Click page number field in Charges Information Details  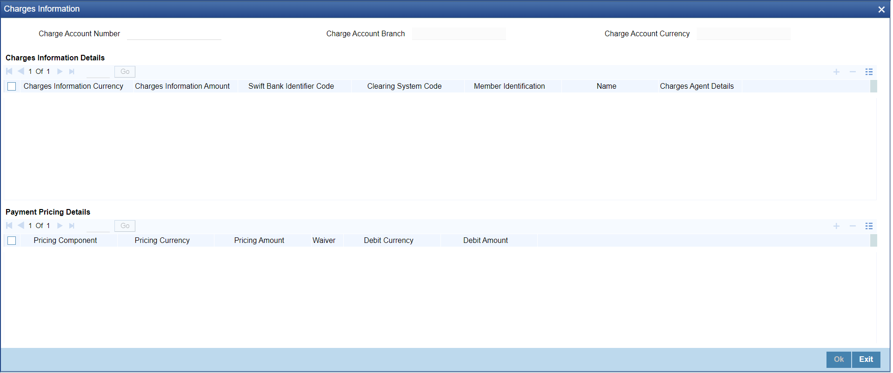[98, 72]
